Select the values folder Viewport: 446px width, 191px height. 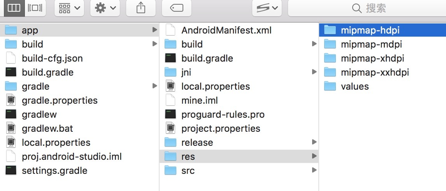[355, 86]
